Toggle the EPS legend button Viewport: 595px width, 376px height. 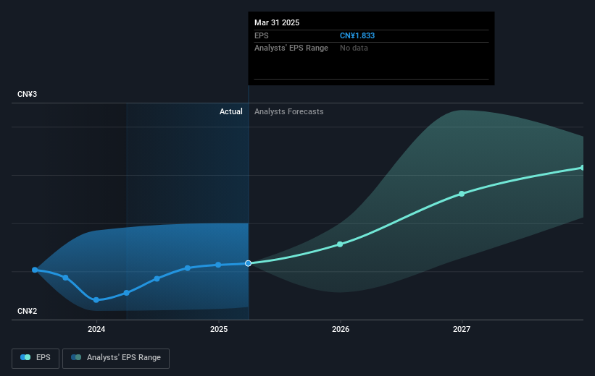36,358
